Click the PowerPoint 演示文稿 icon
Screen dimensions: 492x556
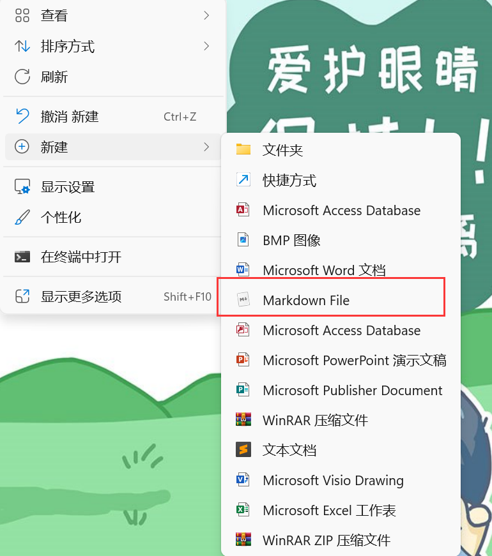tap(243, 360)
